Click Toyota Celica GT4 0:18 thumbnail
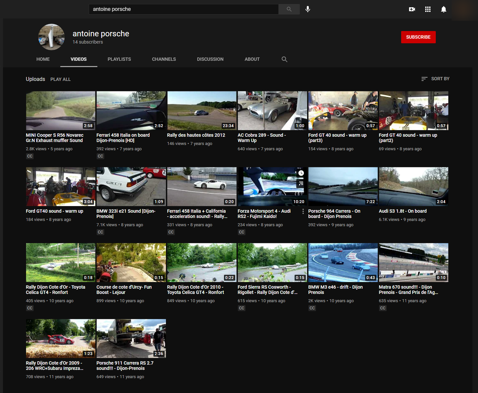The height and width of the screenshot is (393, 478). pos(61,263)
